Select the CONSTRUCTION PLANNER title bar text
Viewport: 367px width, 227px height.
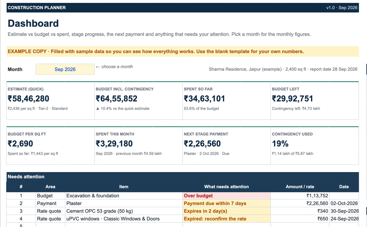point(37,8)
